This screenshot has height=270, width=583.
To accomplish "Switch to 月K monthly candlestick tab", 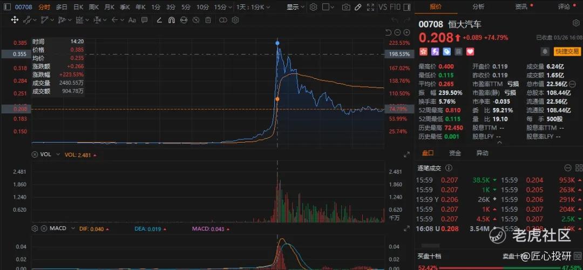I will pyautogui.click(x=110, y=7).
